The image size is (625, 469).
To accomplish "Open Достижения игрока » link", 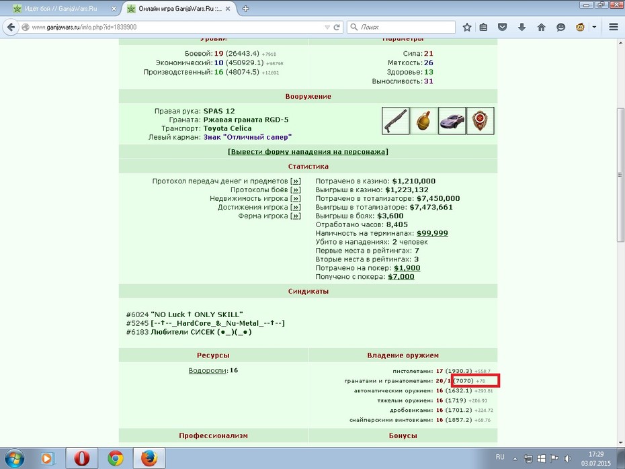I will (295, 208).
